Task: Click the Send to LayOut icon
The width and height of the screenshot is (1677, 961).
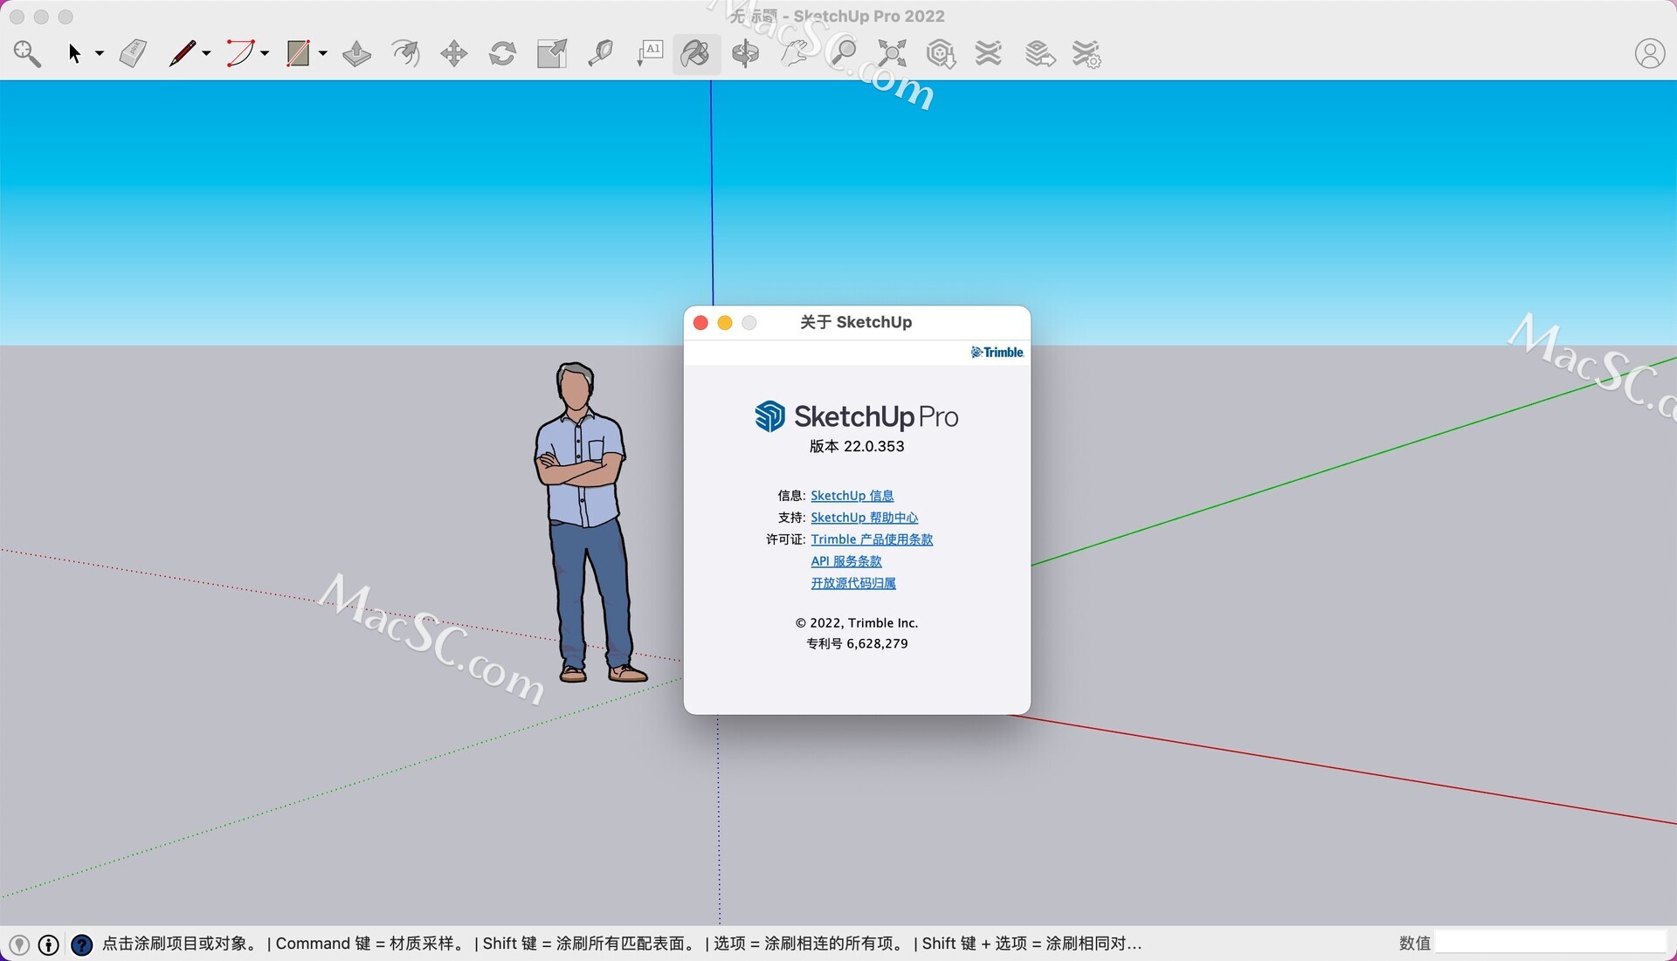Action: point(1039,53)
